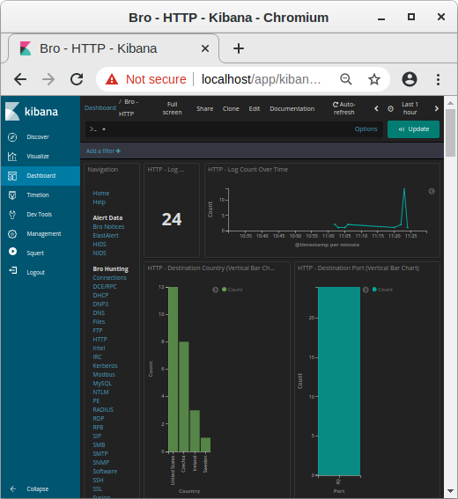Open the Share menu
Screen dimensions: 458x499
(x=205, y=109)
